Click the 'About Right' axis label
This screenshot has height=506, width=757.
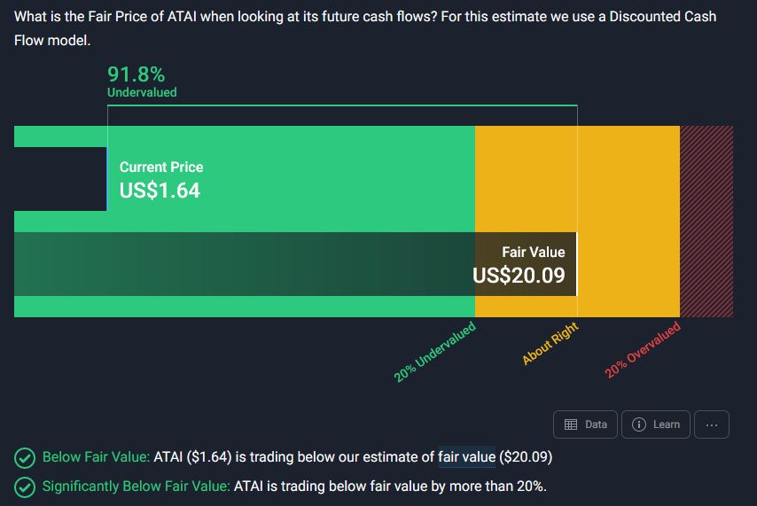coord(550,344)
